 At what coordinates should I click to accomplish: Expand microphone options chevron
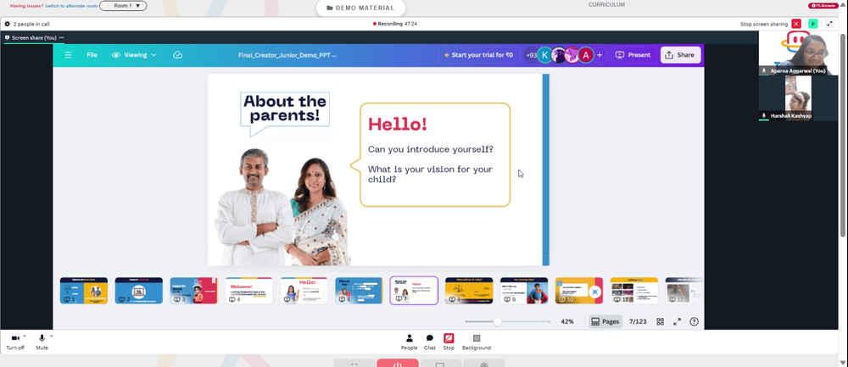(51, 336)
